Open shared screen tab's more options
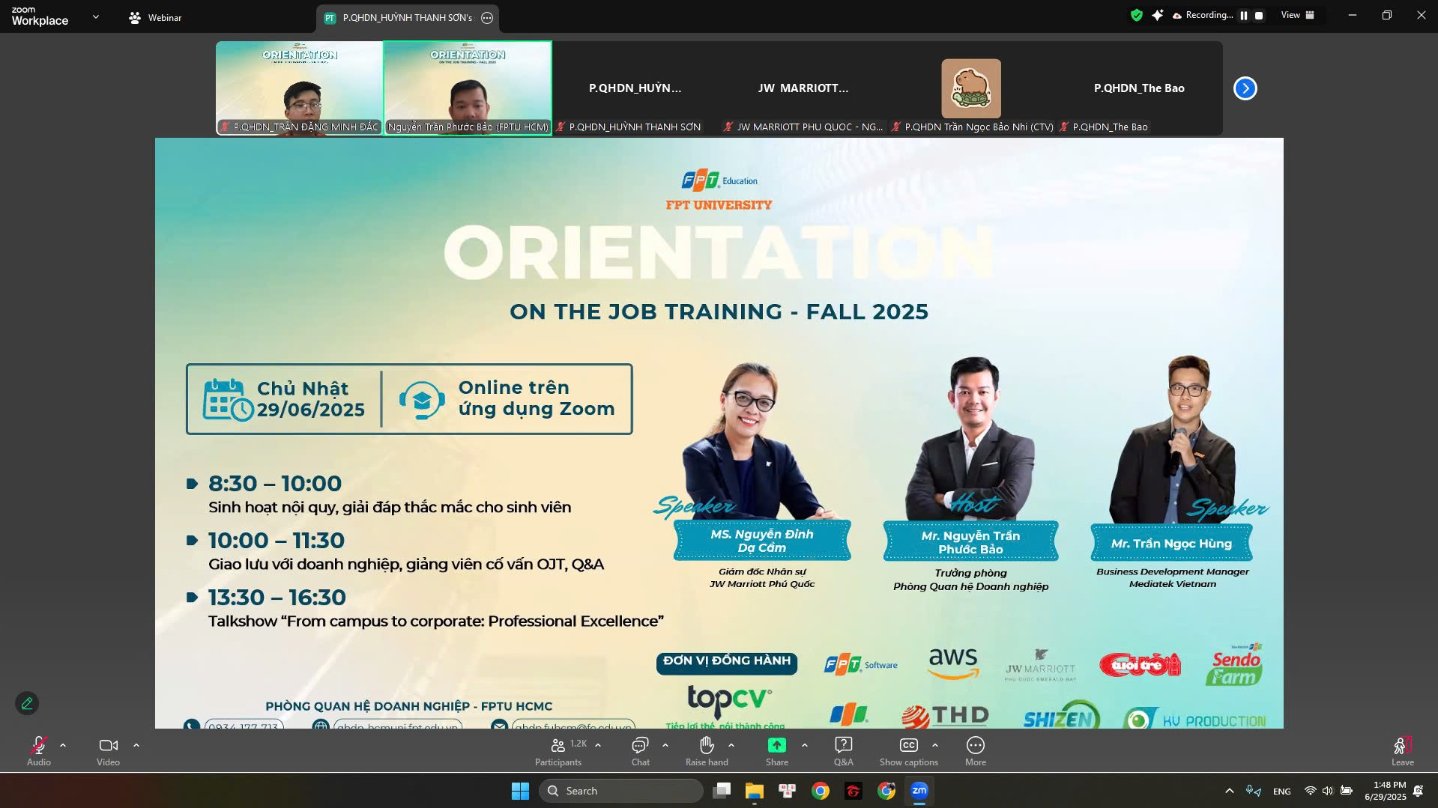1438x808 pixels. [x=487, y=17]
